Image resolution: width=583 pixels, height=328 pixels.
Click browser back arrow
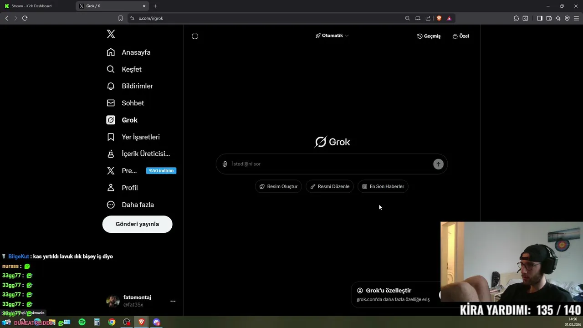point(6,18)
